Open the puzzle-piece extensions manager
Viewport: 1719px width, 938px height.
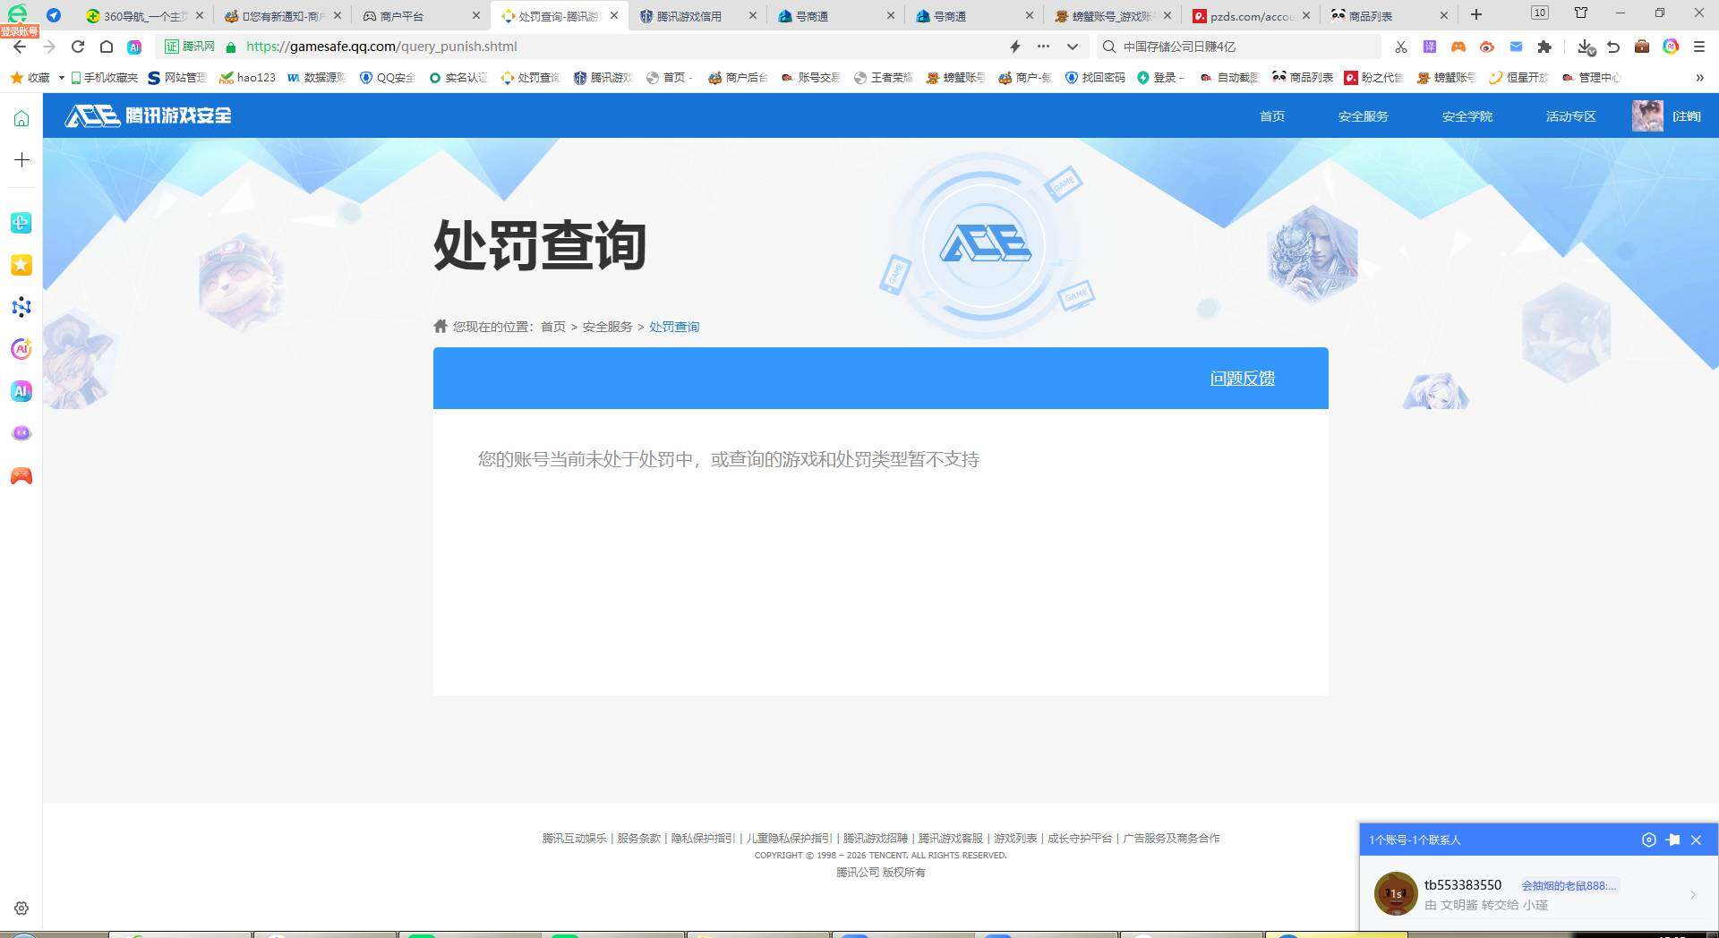point(1544,47)
